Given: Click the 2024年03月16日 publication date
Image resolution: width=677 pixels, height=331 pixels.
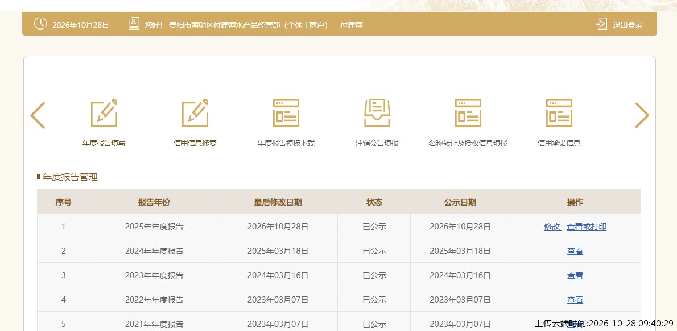Looking at the screenshot, I should click(460, 275).
